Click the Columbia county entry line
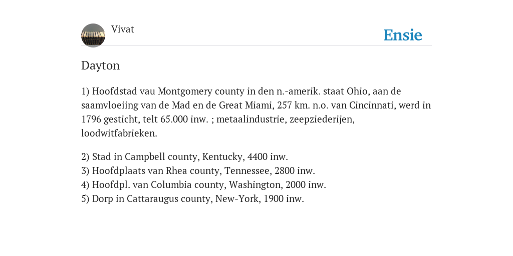 point(204,185)
